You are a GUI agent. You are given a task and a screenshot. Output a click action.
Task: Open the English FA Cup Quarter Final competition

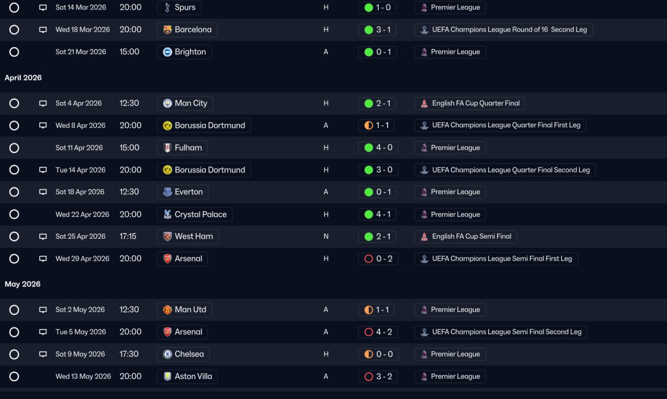coord(470,104)
